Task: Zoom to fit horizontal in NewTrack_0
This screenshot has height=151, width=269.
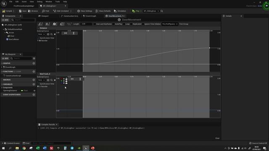Action: 72,79
